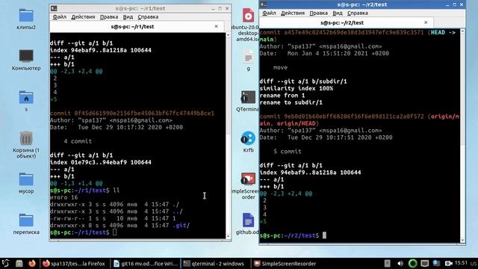Image resolution: width=478 pixels, height=269 pixels.
Task: Open the application start menu in taskbar
Action: coord(5,263)
